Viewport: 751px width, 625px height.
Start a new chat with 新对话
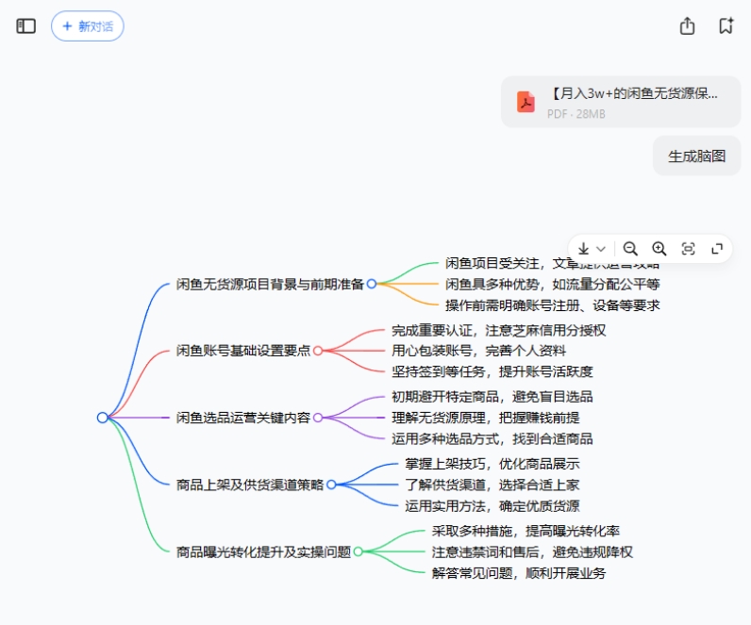[88, 26]
